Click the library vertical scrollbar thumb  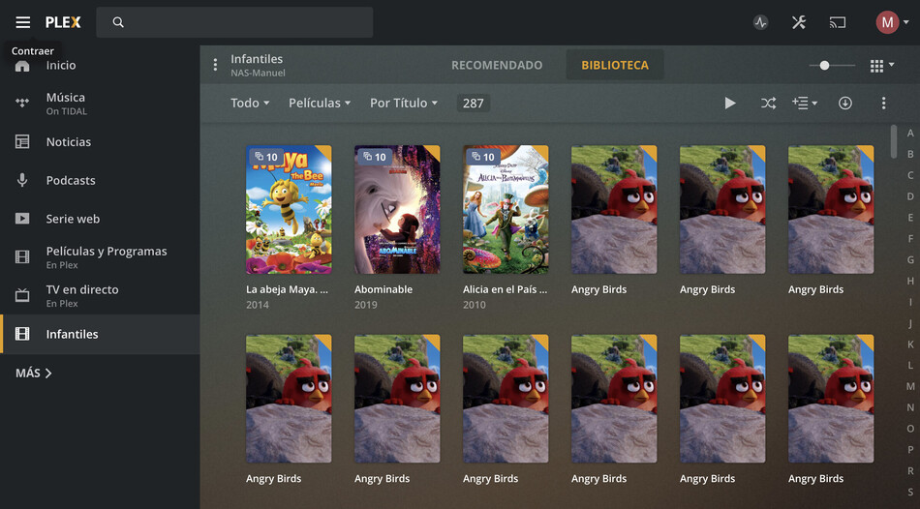point(894,141)
